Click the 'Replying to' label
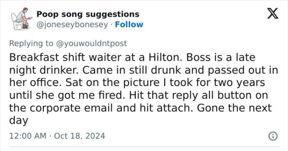 click(31, 44)
